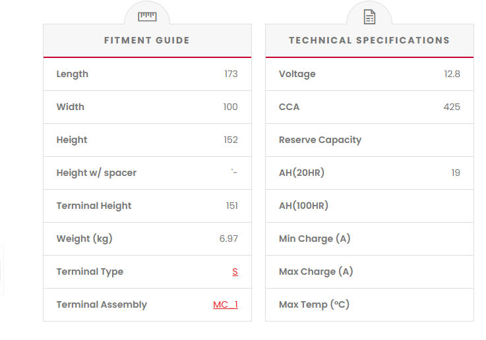This screenshot has width=486, height=340.
Task: Click the Voltage value 12.8
Action: tap(452, 74)
